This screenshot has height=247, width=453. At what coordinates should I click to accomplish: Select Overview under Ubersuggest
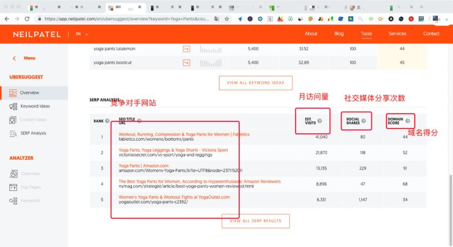34,93
